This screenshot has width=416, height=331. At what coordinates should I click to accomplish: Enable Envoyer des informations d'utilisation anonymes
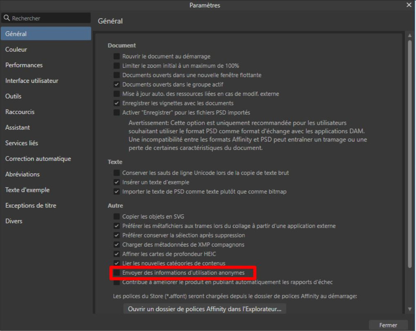click(x=116, y=273)
